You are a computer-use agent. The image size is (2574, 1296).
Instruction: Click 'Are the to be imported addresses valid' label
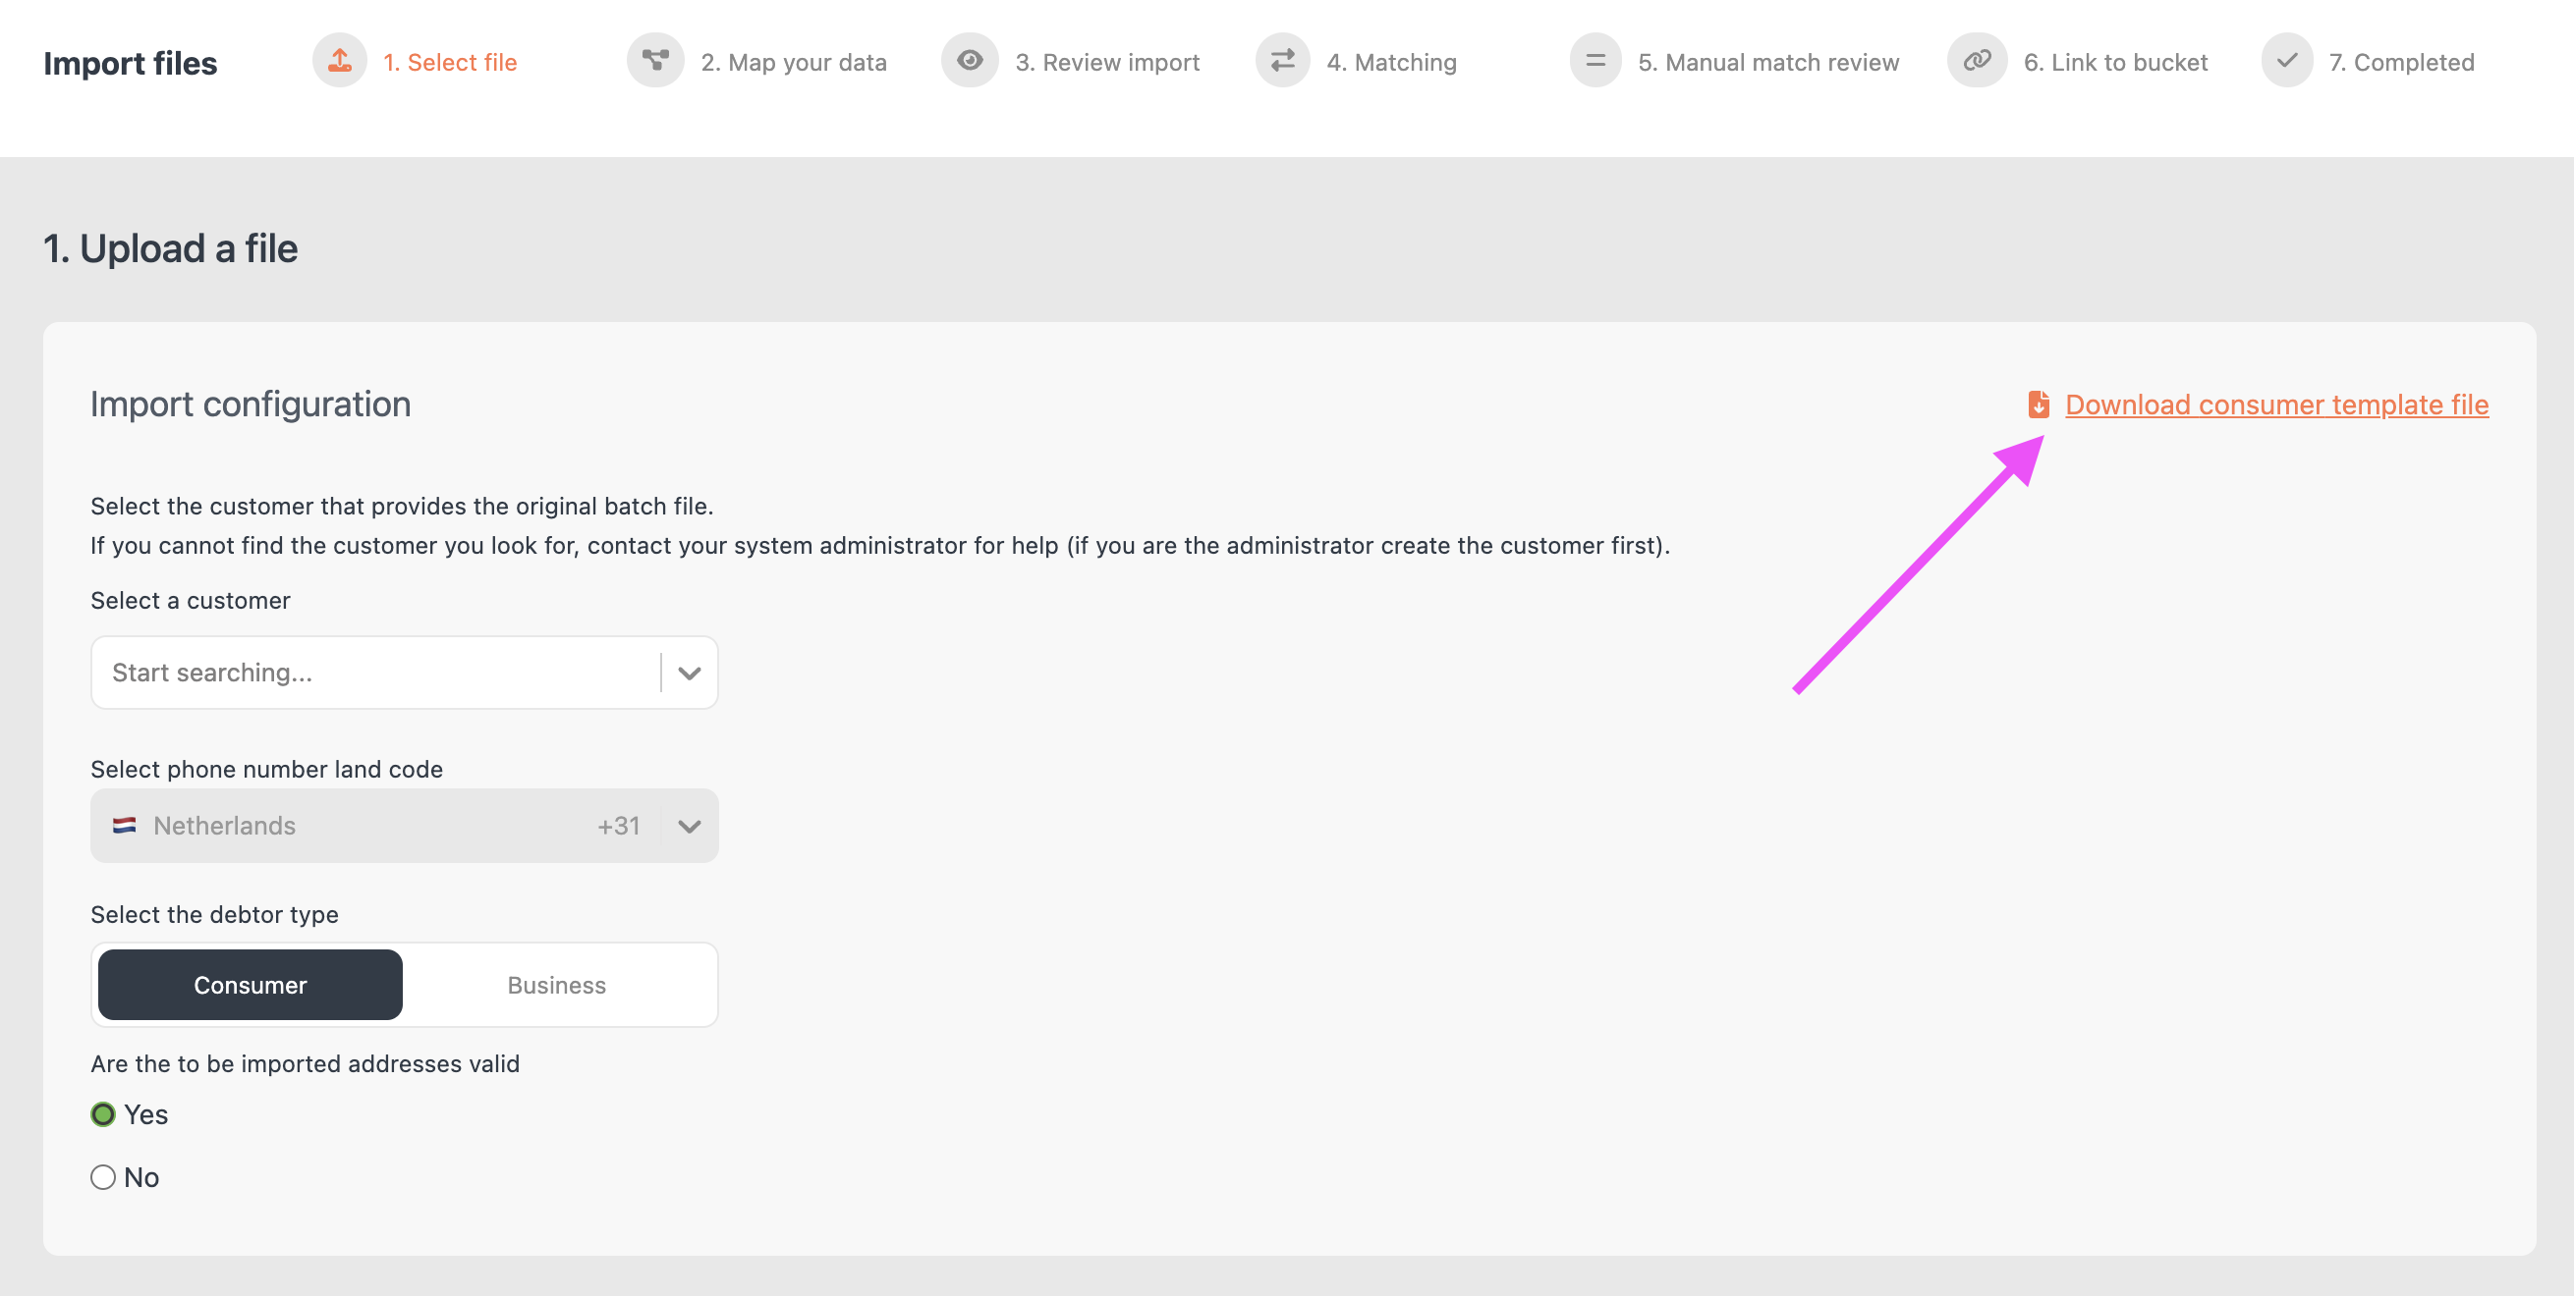click(x=305, y=1063)
